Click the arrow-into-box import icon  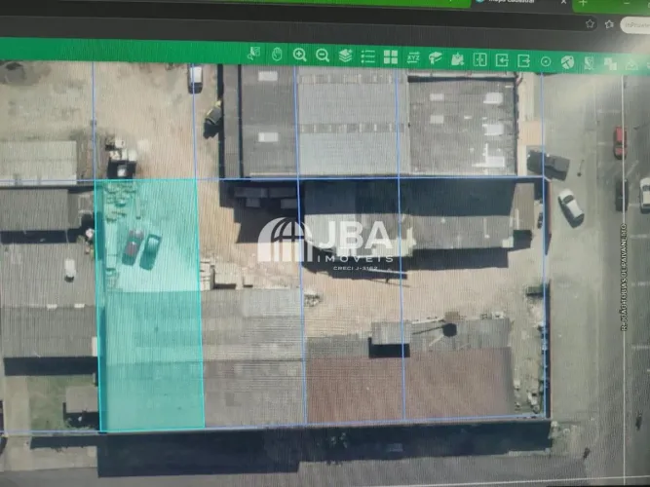[x=502, y=60]
